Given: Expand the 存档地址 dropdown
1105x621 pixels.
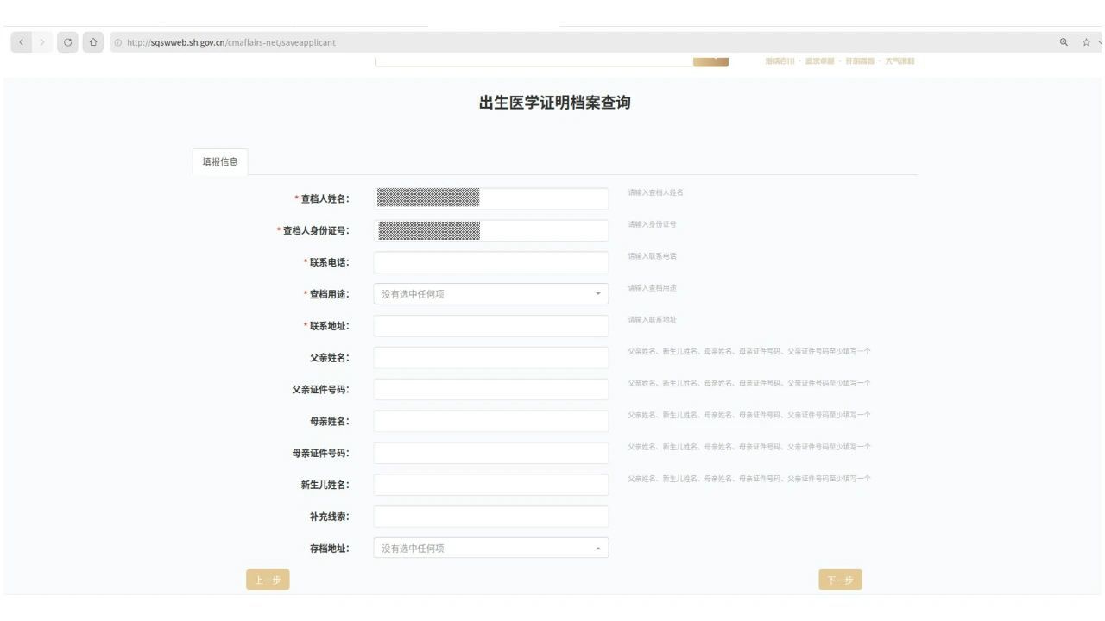Looking at the screenshot, I should pyautogui.click(x=490, y=549).
